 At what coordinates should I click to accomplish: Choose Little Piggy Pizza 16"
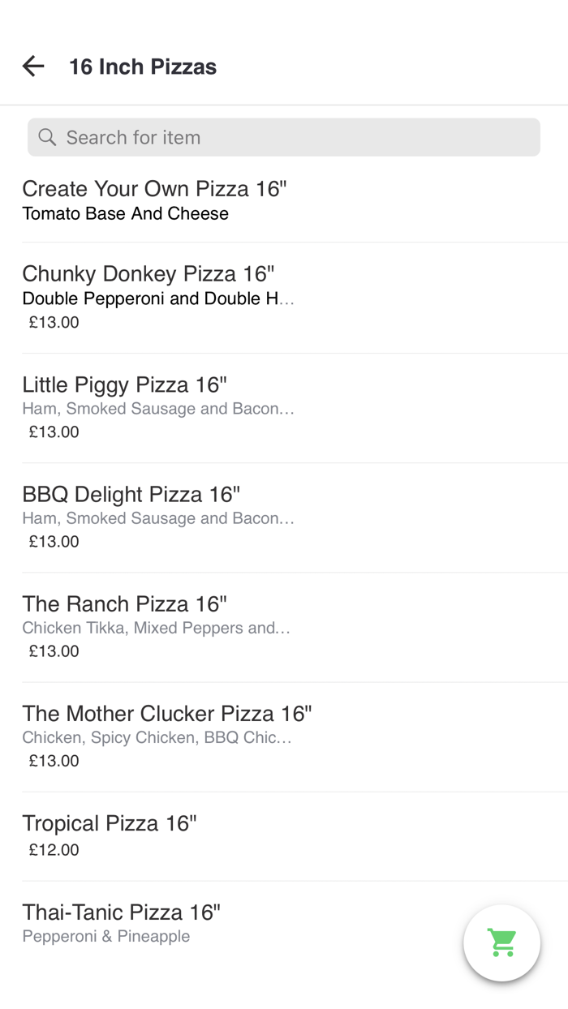tap(124, 384)
